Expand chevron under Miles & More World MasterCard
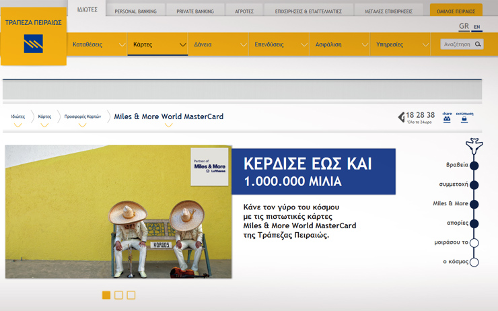This screenshot has width=498, height=311. coord(169,125)
